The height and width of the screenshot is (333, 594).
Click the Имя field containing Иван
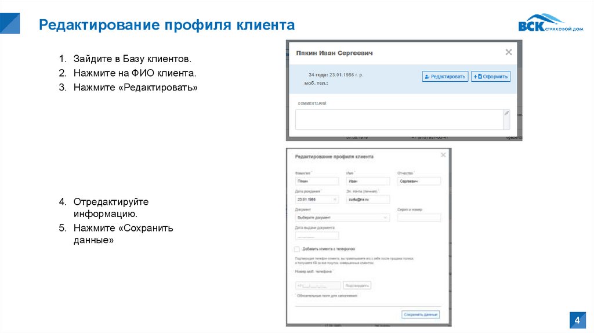368,181
